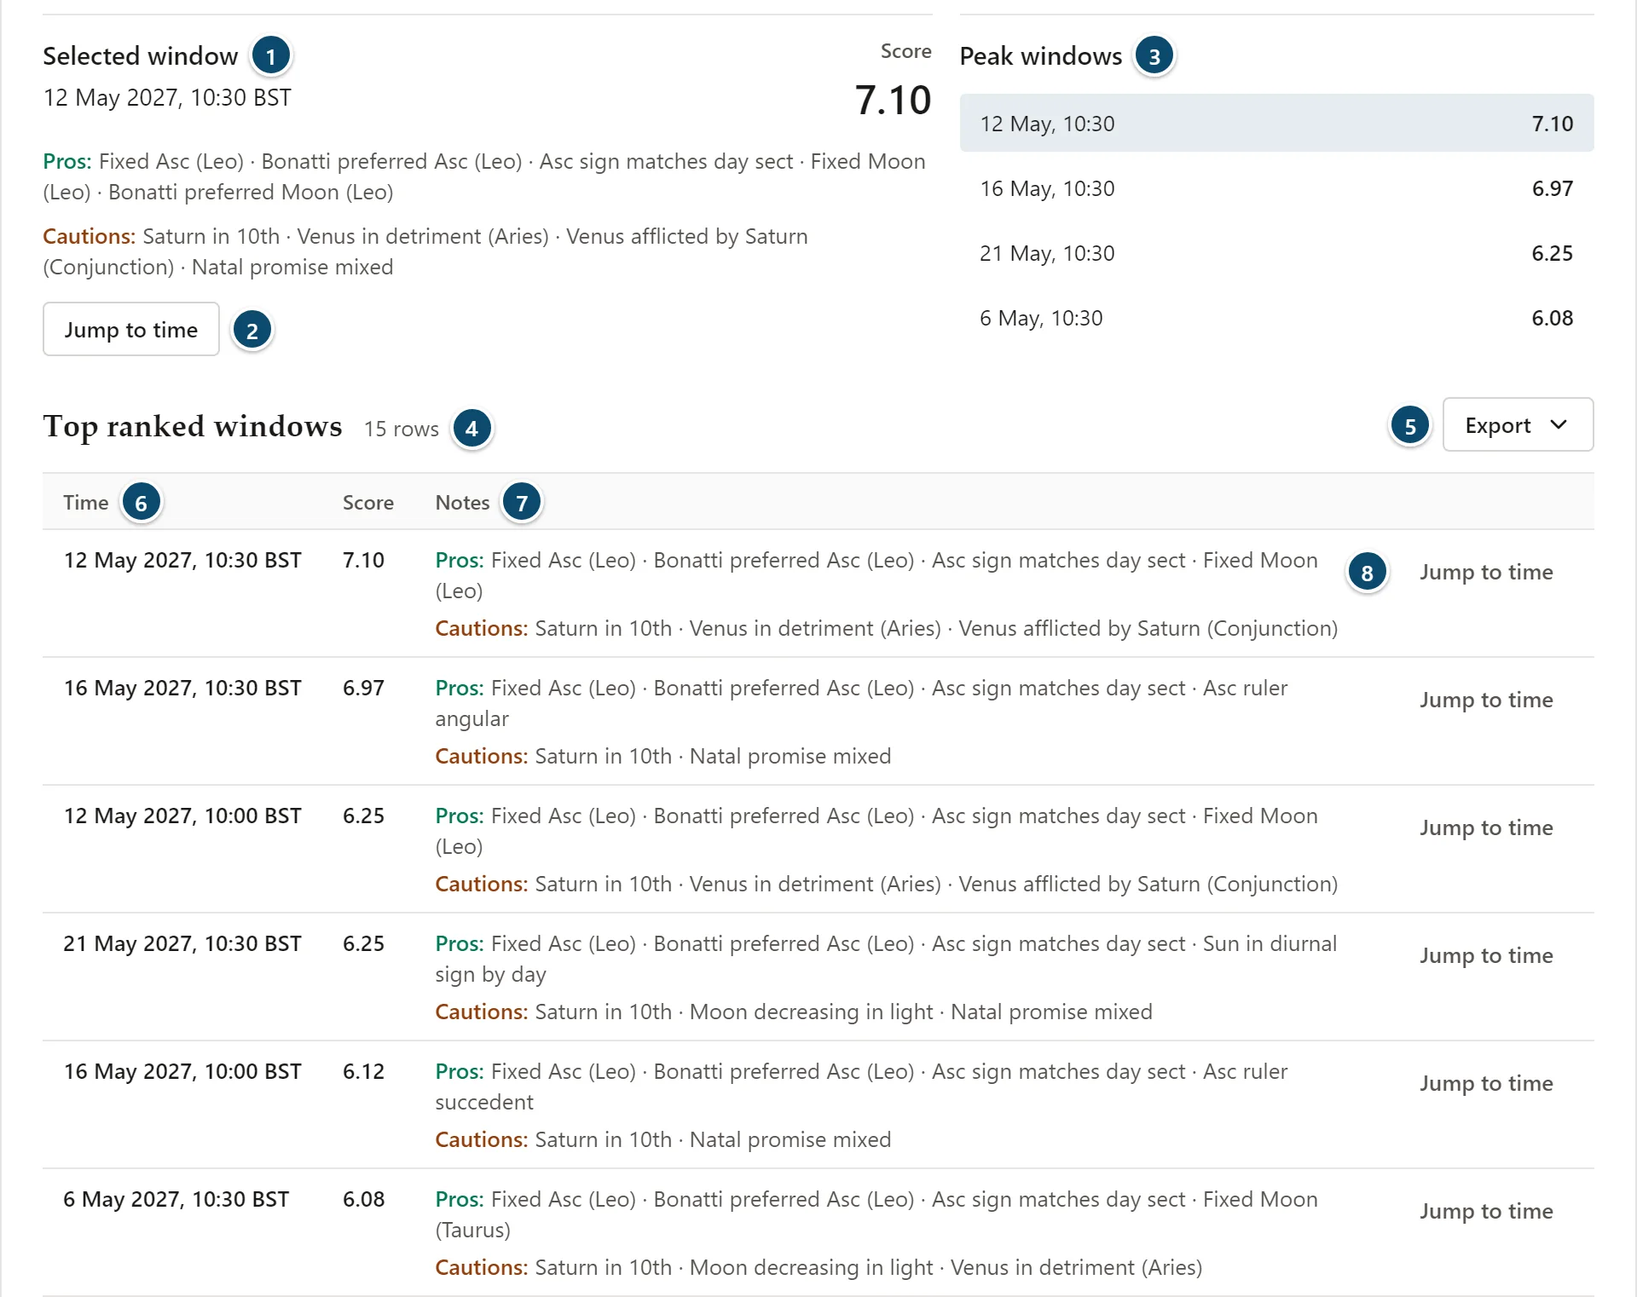Click the '21 May 2027, 10:30 BST' table cell

182,943
